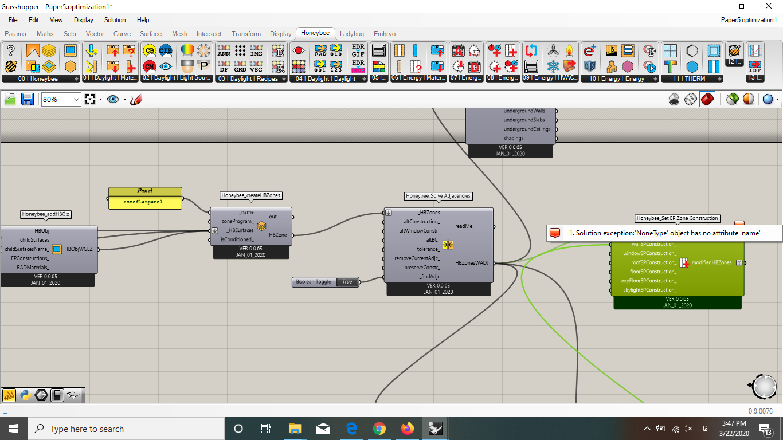Switch to wireframe preview mode
Viewport: 783px width, 440px height.
[x=691, y=100]
